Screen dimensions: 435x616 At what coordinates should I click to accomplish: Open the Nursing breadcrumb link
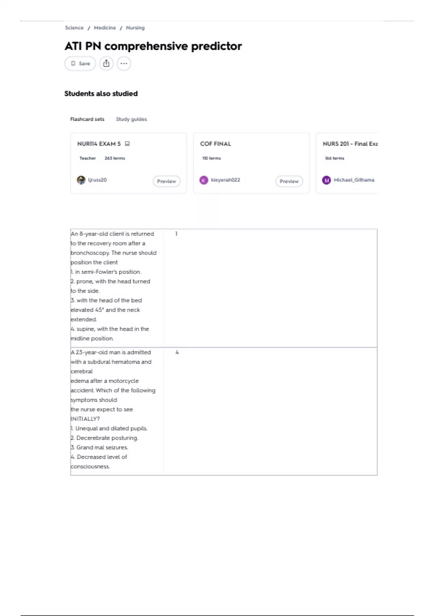[135, 28]
